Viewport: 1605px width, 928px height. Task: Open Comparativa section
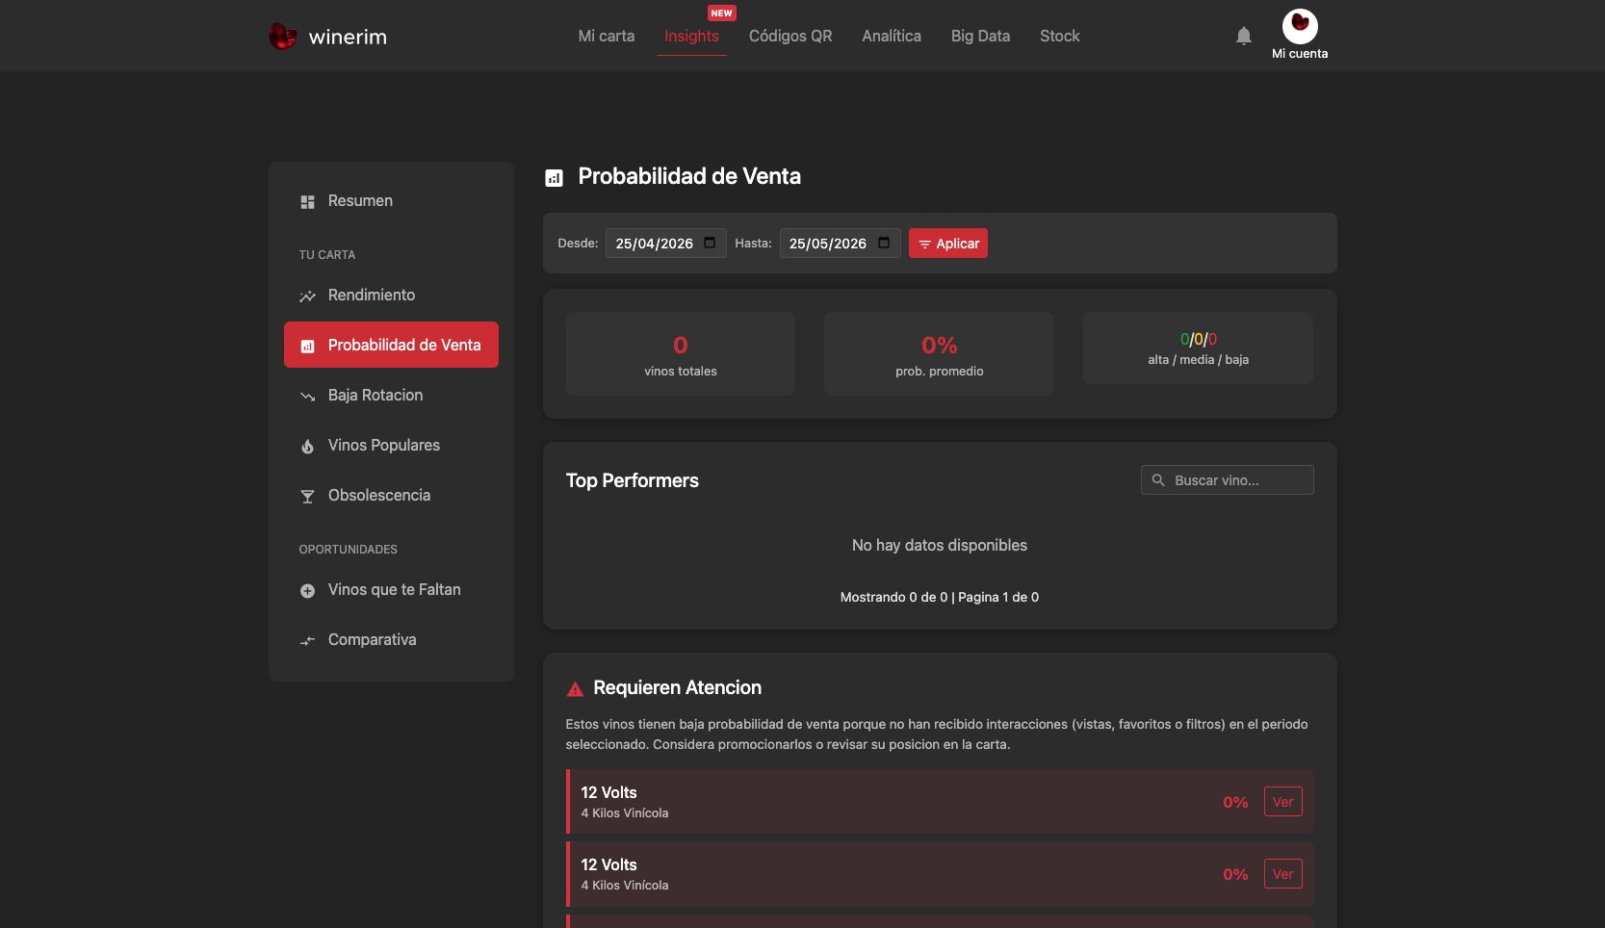click(391, 639)
